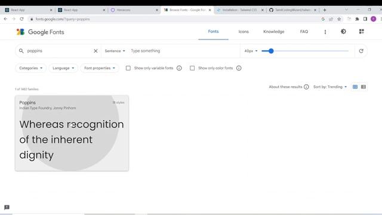Open the Sentence preview type dropdown
382x215 pixels.
coord(115,51)
